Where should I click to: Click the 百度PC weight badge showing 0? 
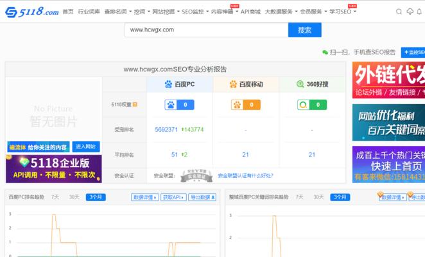tap(179, 105)
